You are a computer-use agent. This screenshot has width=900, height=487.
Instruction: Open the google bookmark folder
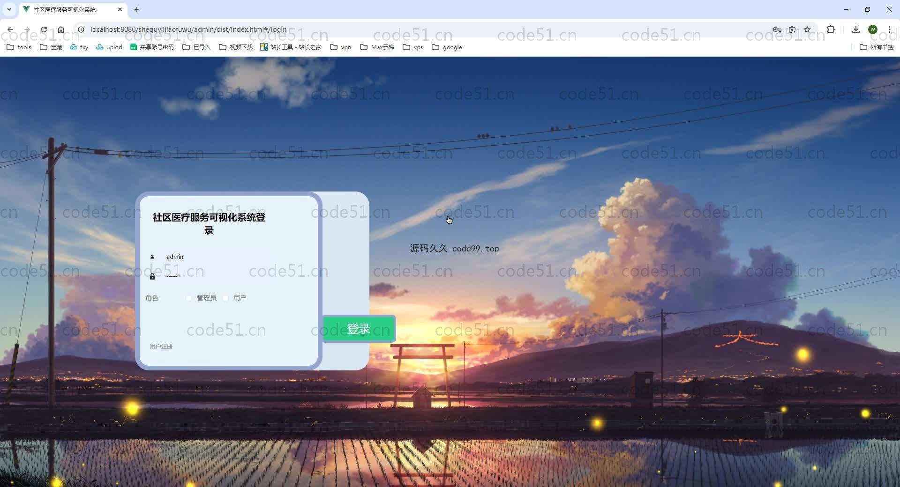tap(447, 47)
